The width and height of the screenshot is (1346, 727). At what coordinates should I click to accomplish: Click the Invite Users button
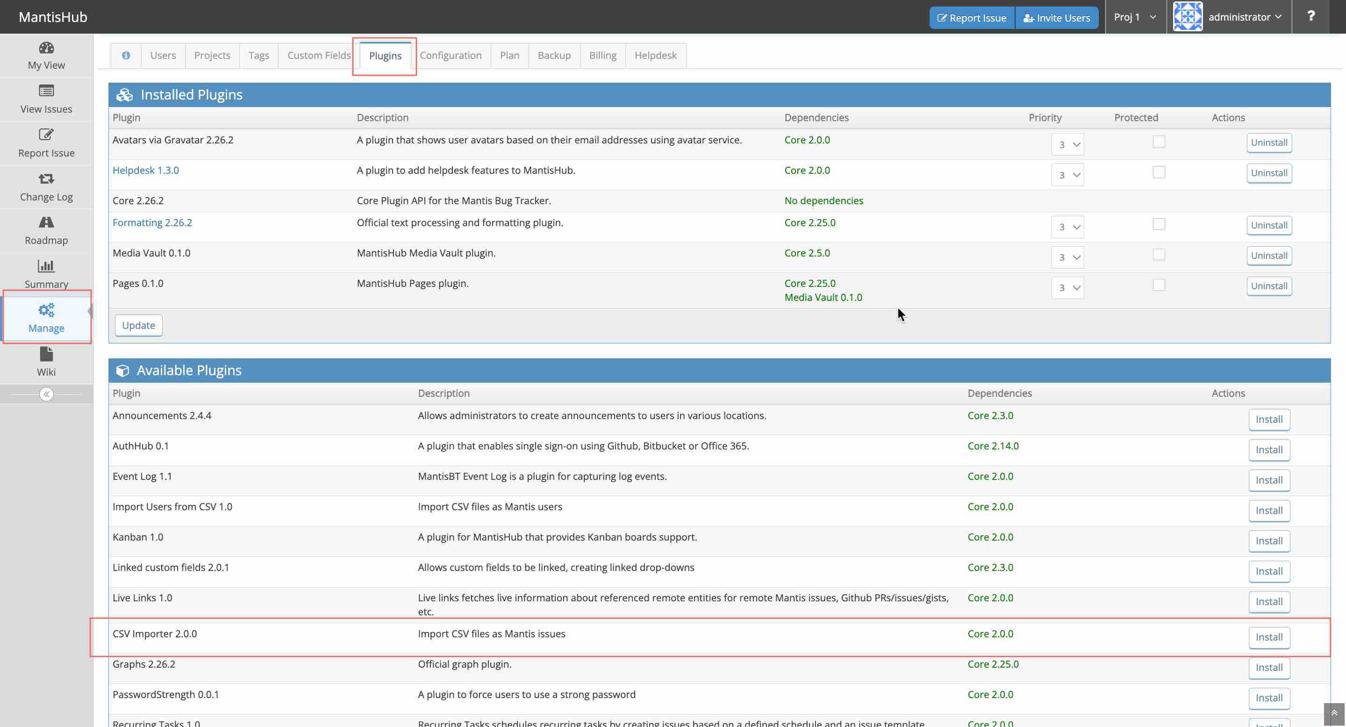pyautogui.click(x=1057, y=18)
